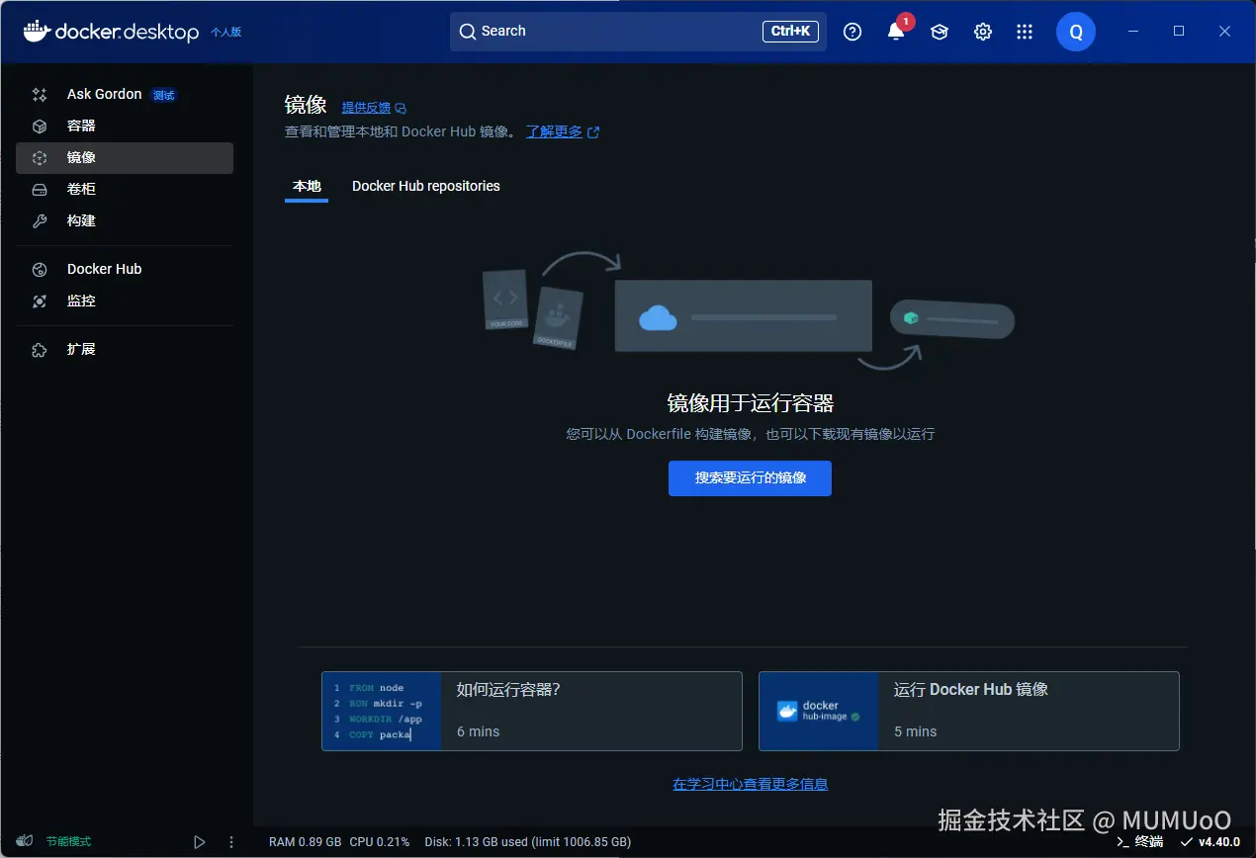Click the 测试 badge next to Ask Gordon
This screenshot has width=1256, height=858.
click(x=164, y=95)
